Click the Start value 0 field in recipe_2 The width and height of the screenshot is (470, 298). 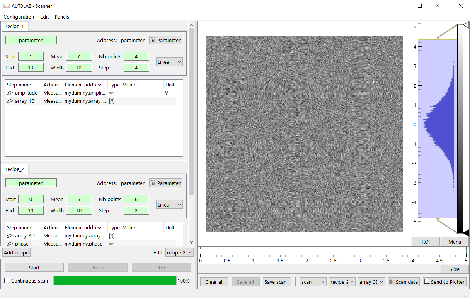(31, 199)
